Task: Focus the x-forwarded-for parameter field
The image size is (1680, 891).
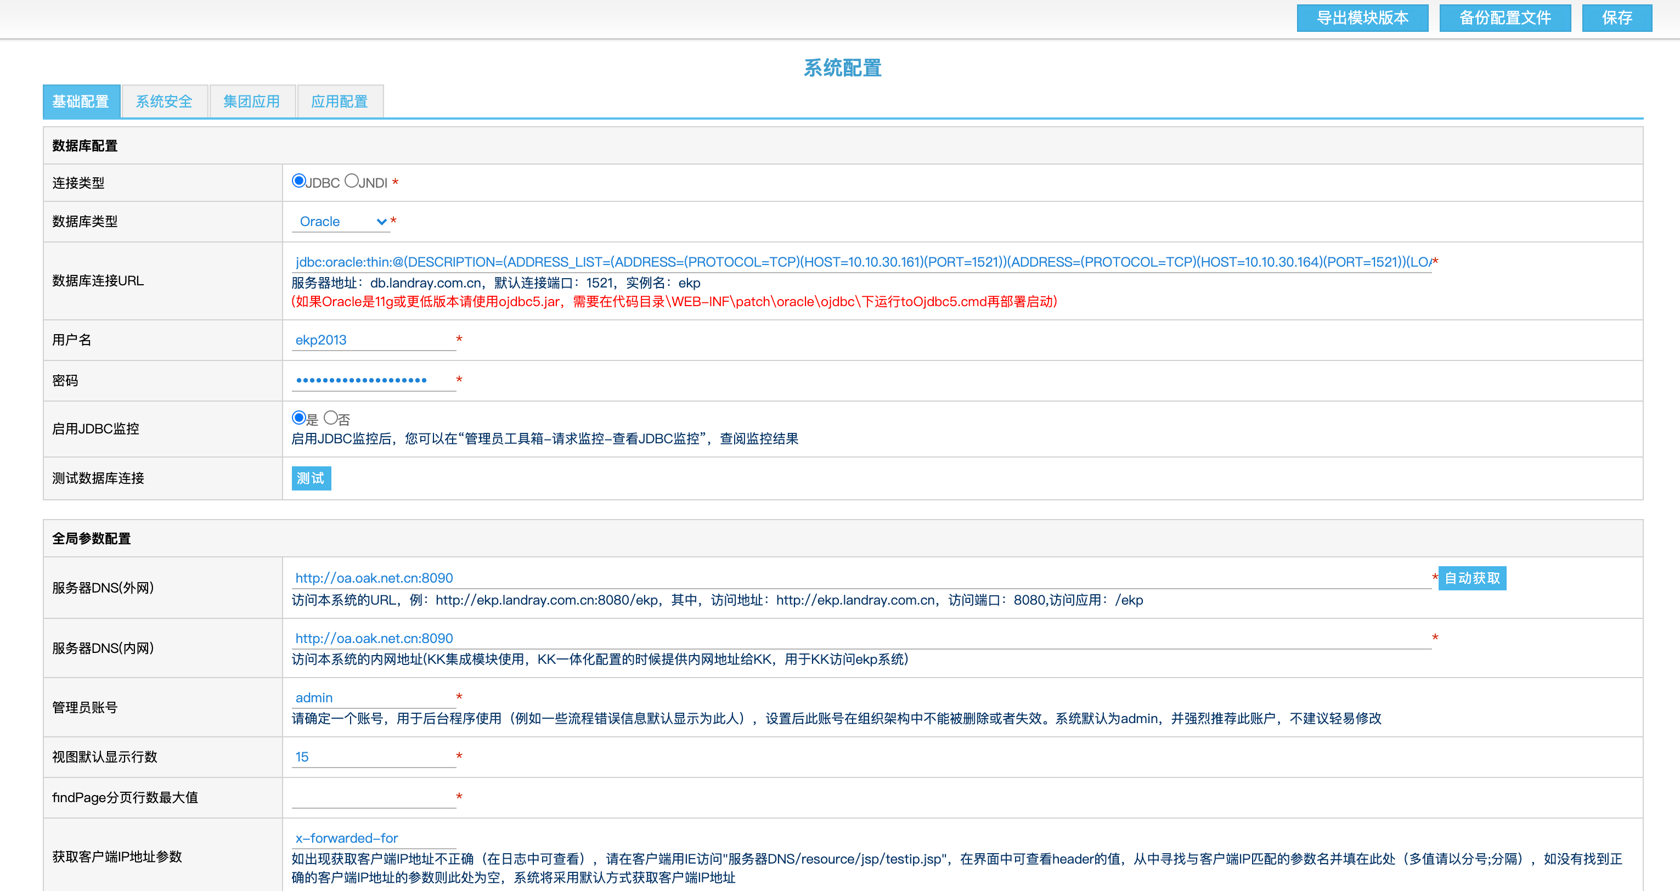Action: [374, 838]
